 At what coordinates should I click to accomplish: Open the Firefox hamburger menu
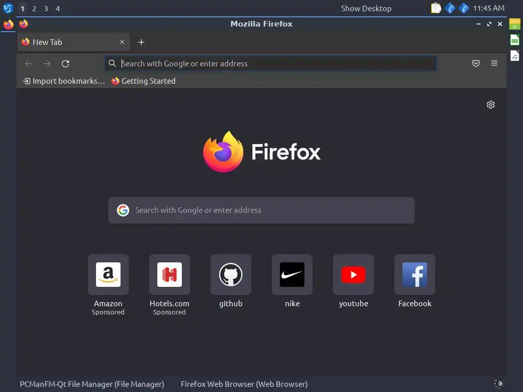coord(494,63)
